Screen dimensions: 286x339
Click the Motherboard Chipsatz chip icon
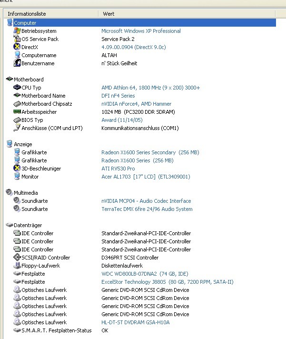17,104
